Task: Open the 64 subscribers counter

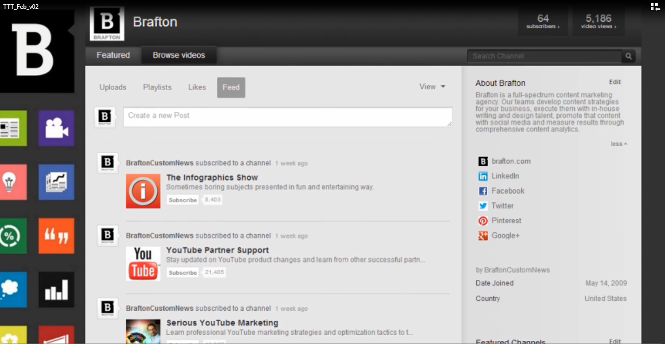Action: pyautogui.click(x=542, y=21)
